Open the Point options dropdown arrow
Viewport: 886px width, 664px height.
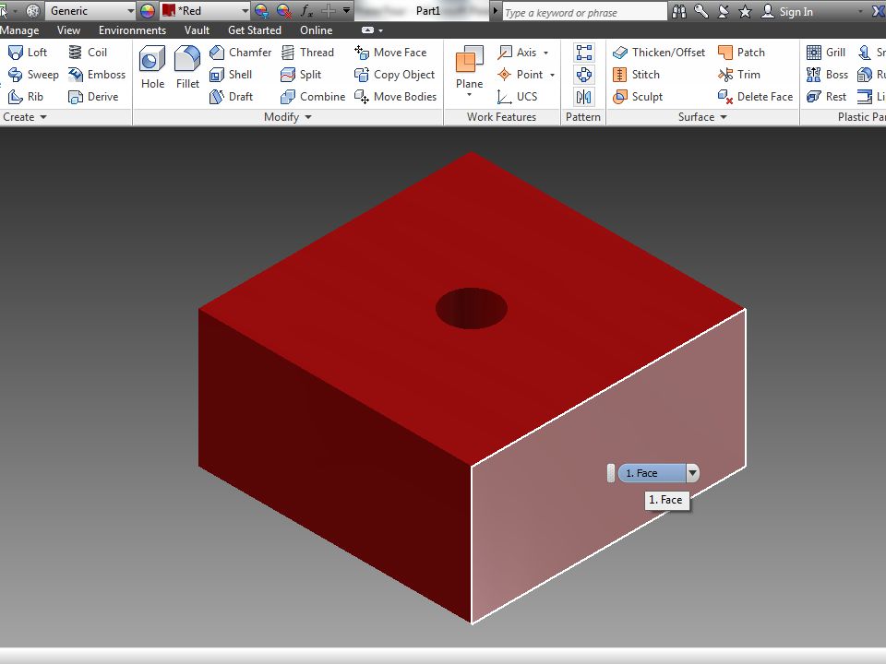(552, 75)
